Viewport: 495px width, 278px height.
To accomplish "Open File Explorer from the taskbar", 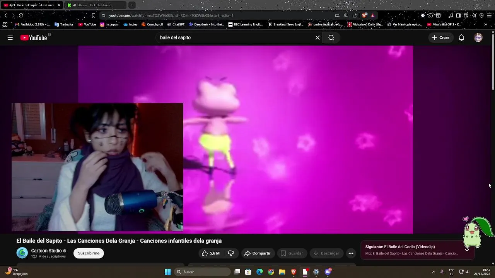I will pyautogui.click(x=282, y=272).
